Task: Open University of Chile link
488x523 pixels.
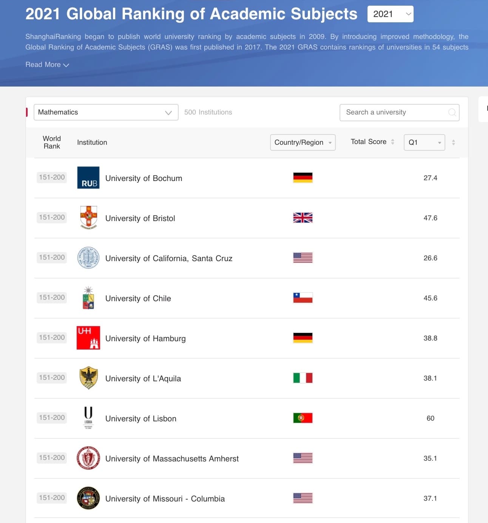Action: pyautogui.click(x=138, y=299)
